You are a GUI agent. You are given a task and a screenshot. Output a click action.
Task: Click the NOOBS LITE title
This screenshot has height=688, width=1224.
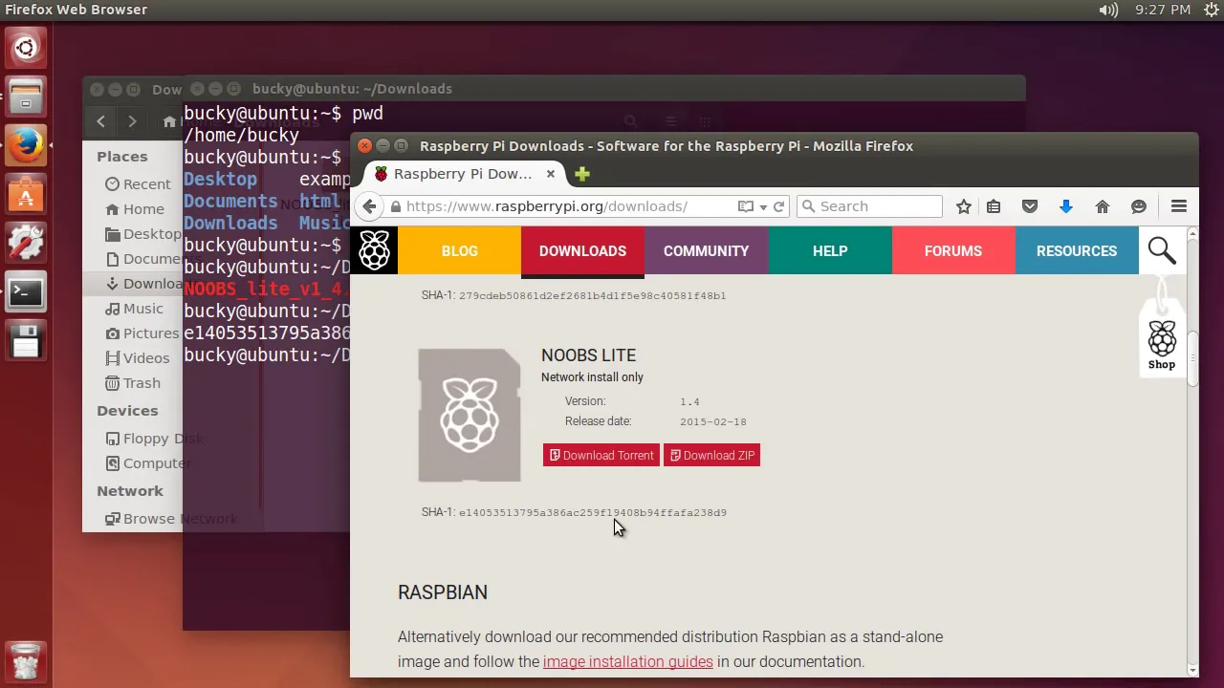click(588, 355)
